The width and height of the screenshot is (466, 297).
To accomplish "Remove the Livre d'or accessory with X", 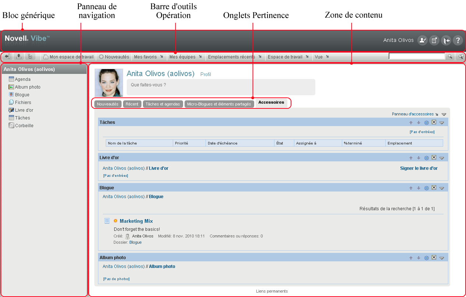I will coord(434,157).
